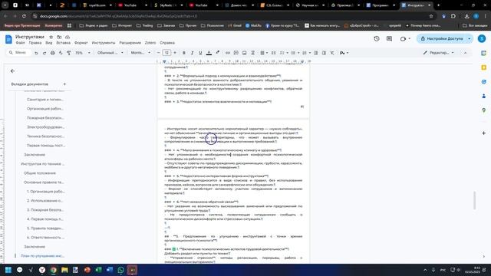Click the insert link icon
The width and height of the screenshot is (491, 276).
[228, 53]
